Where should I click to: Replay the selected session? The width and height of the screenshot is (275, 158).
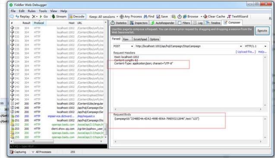(22, 16)
